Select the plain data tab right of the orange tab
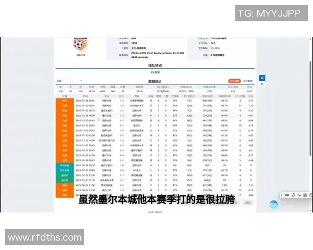This screenshot has height=250, width=313. click(248, 81)
